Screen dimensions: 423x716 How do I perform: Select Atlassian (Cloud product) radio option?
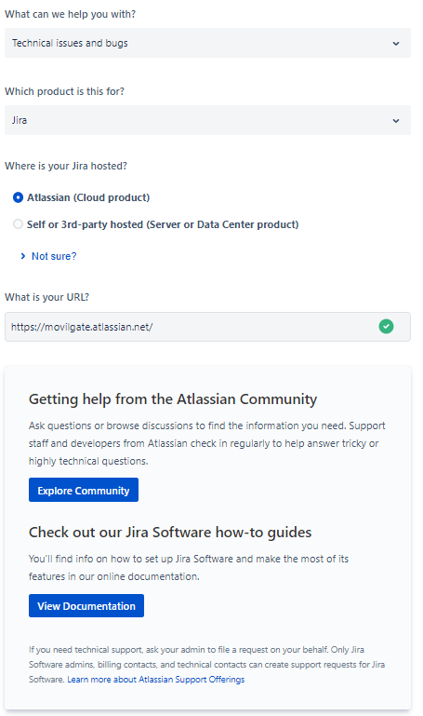18,197
